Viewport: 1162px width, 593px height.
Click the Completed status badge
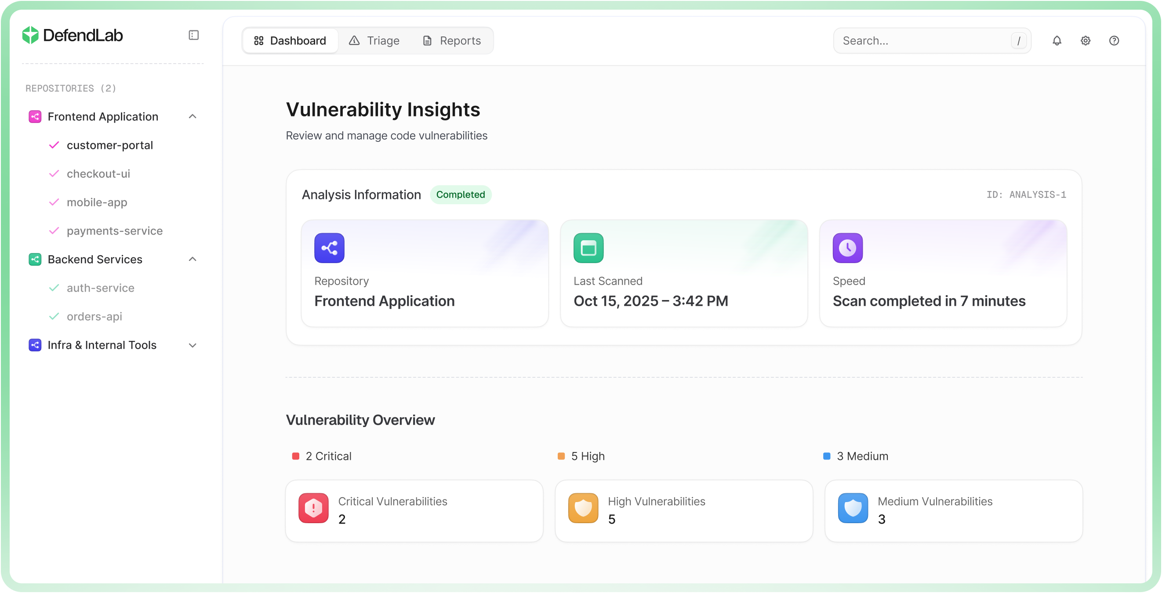[461, 194]
